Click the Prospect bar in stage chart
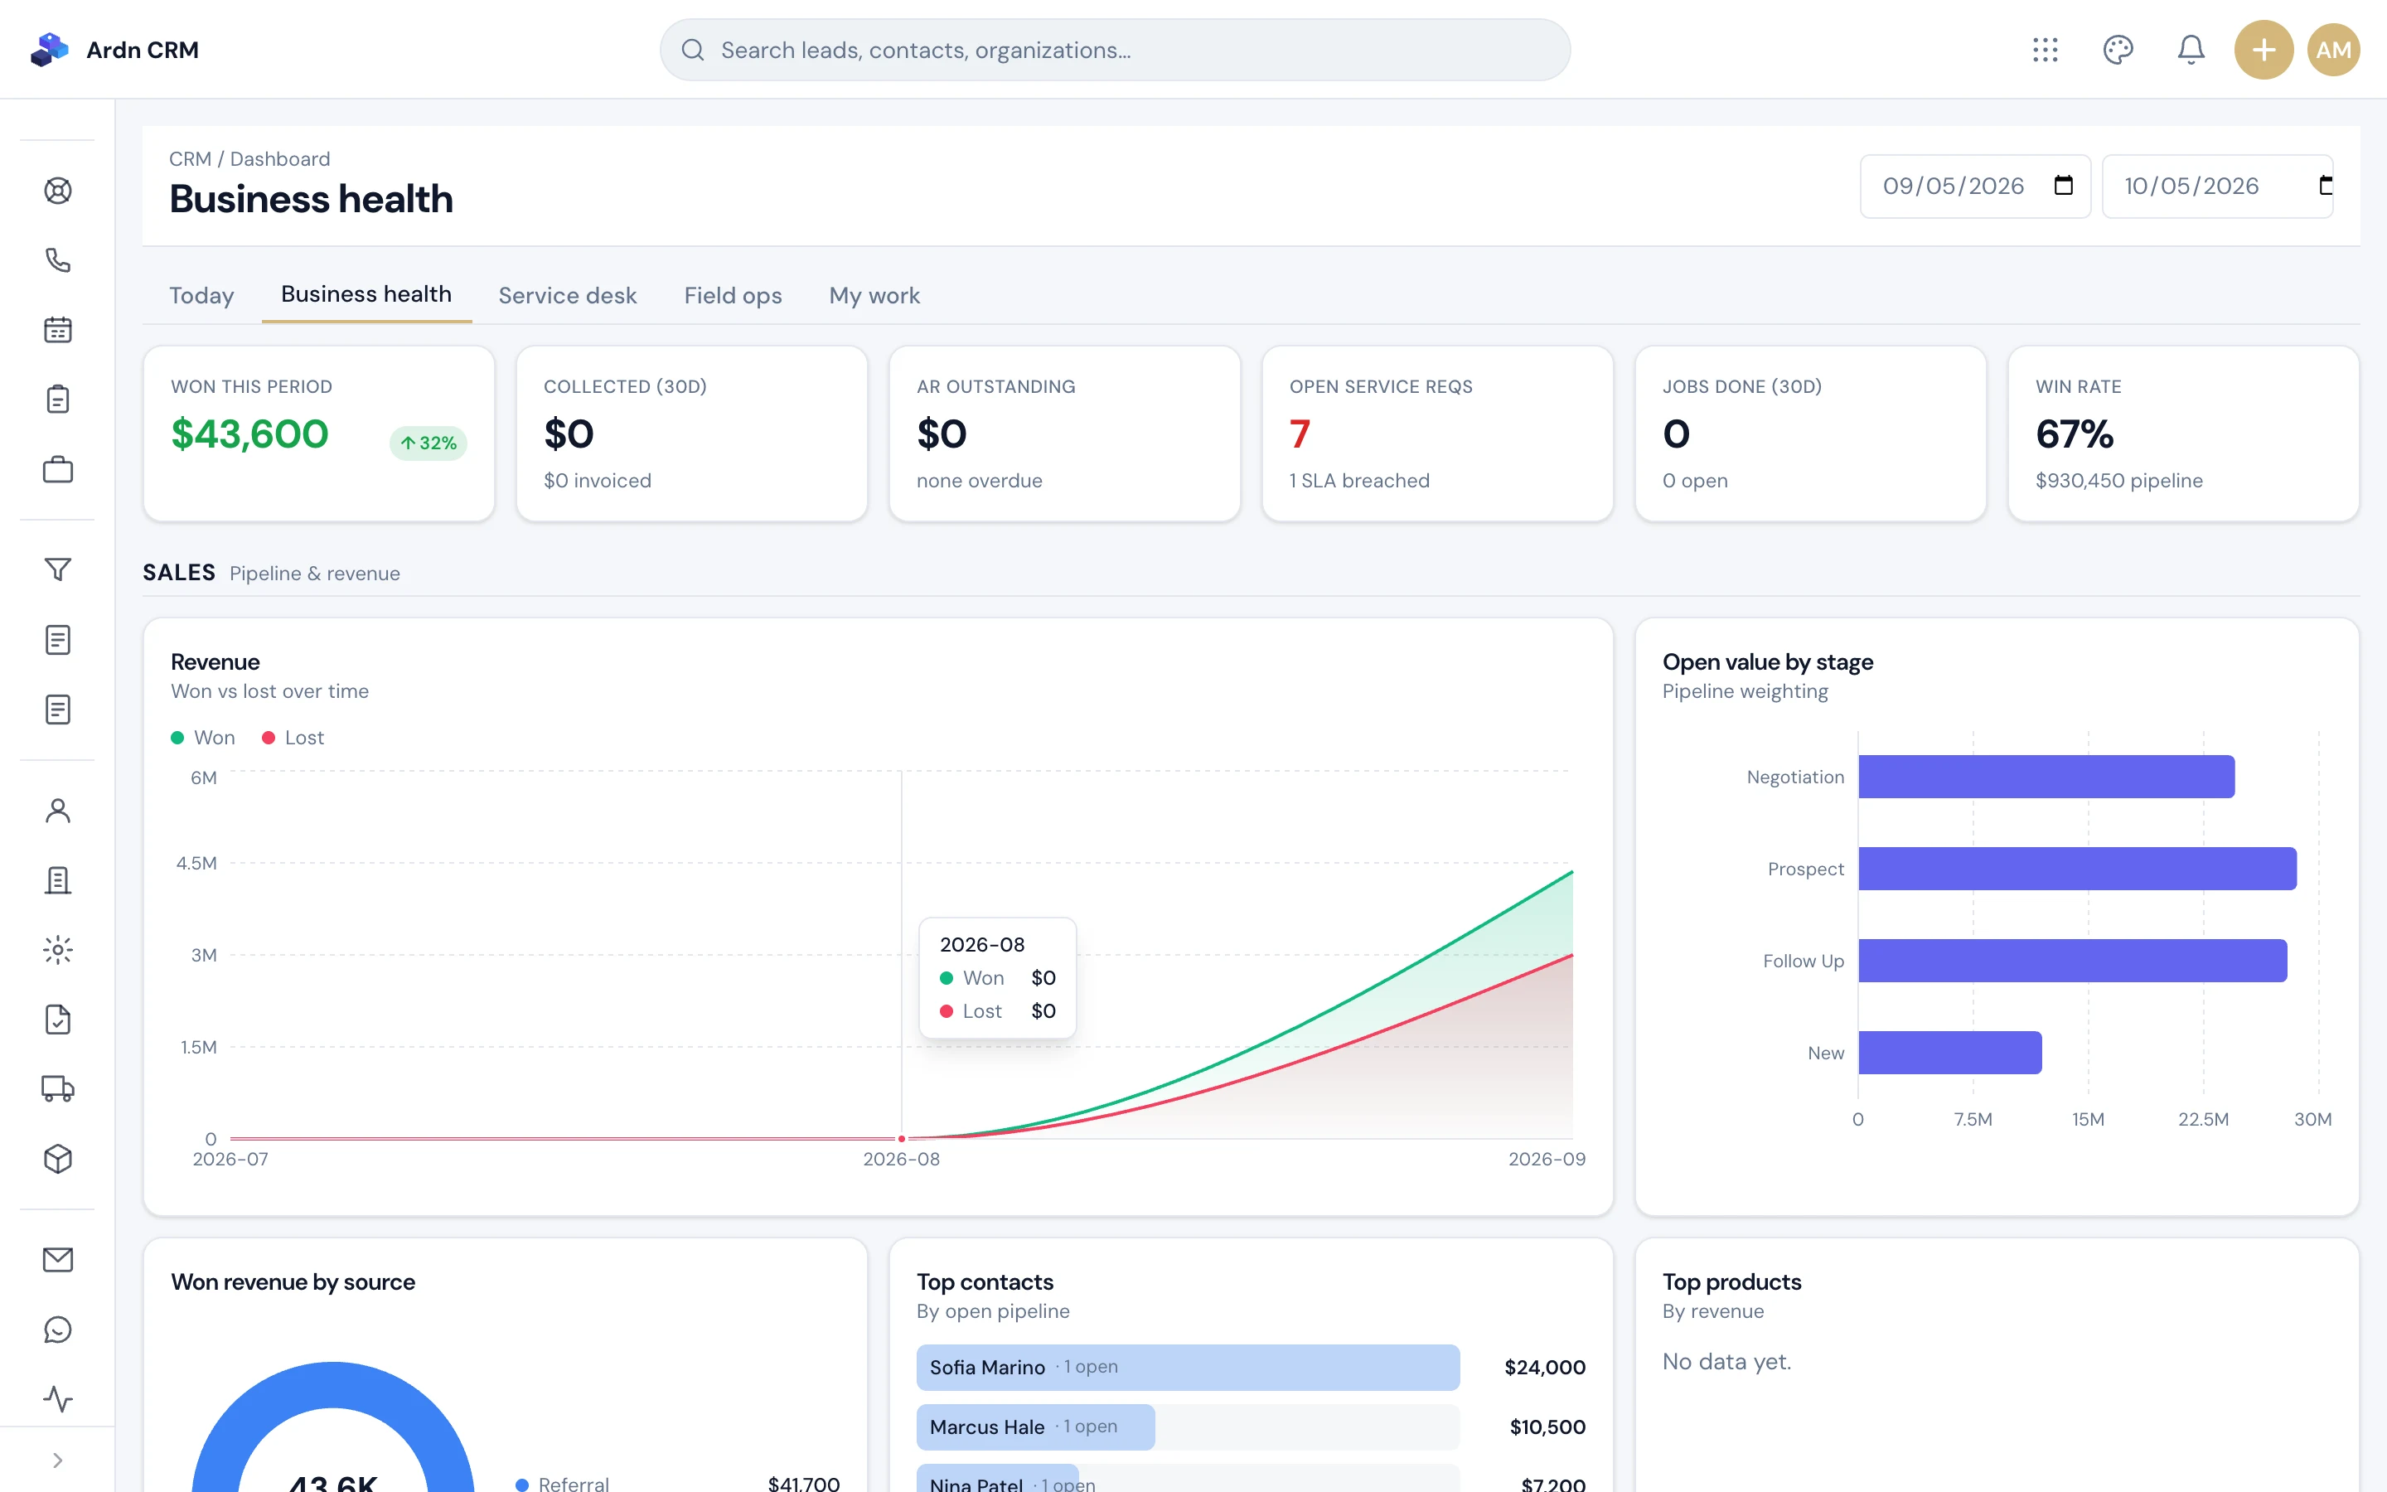 (2077, 869)
